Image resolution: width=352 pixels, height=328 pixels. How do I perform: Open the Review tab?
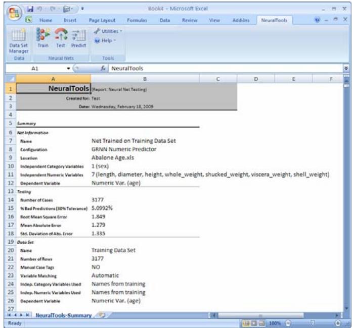pyautogui.click(x=190, y=20)
